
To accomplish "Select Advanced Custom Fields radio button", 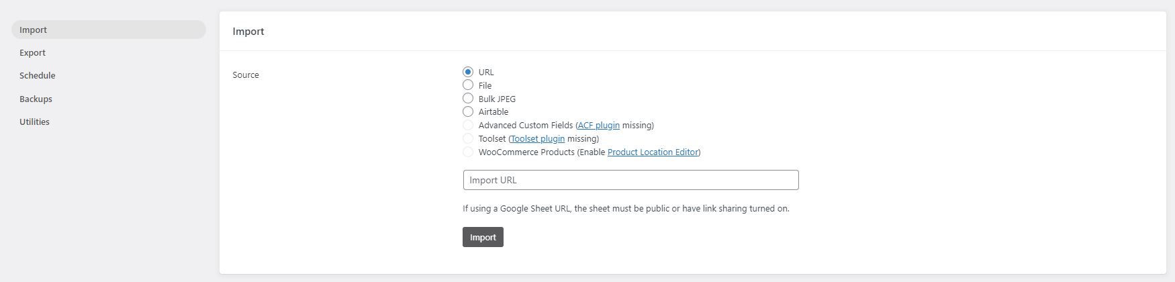I will pyautogui.click(x=468, y=125).
